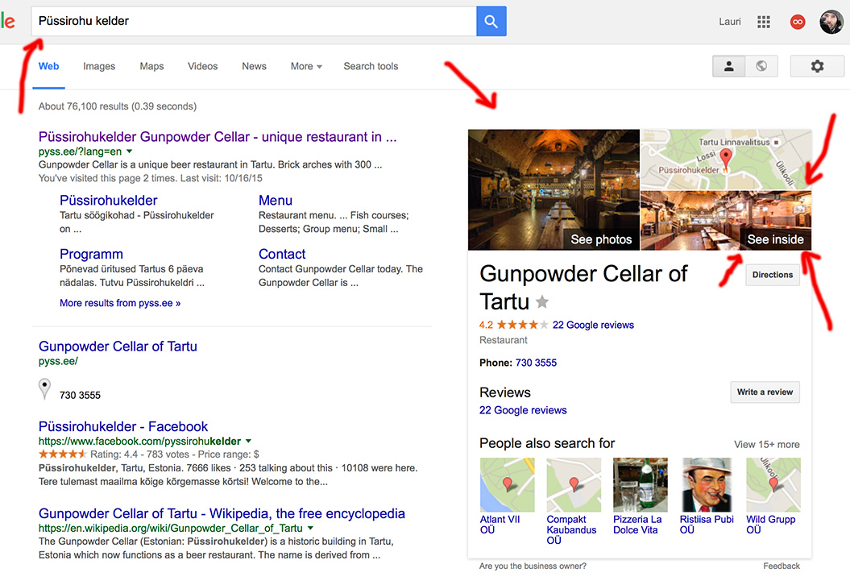Image resolution: width=850 pixels, height=581 pixels.
Task: Click More results from pyss.ee
Action: (x=120, y=303)
